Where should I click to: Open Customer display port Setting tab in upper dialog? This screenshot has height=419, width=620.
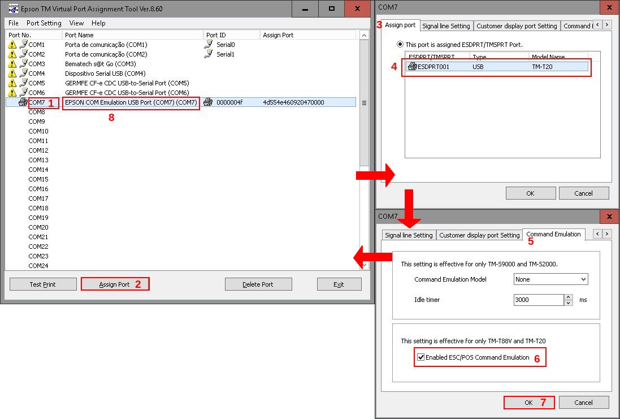tap(517, 25)
